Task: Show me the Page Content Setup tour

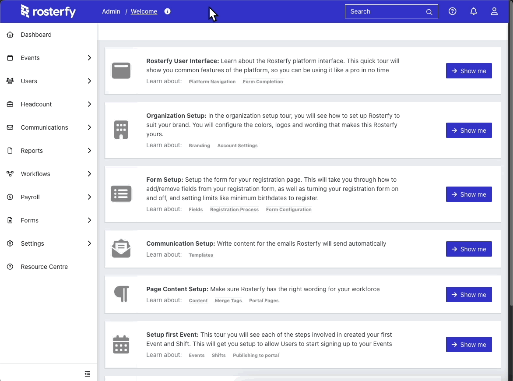Action: pos(468,295)
